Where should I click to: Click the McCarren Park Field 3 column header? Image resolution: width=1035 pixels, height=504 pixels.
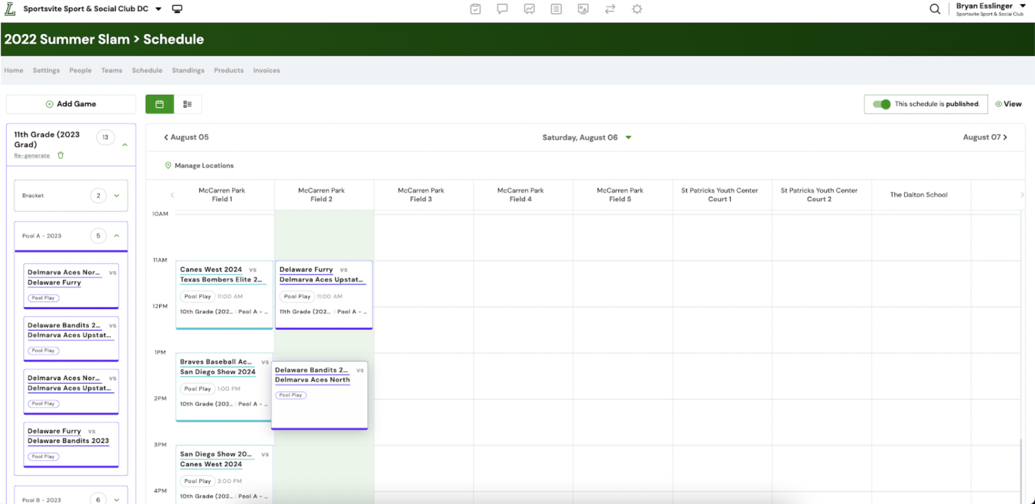click(421, 195)
